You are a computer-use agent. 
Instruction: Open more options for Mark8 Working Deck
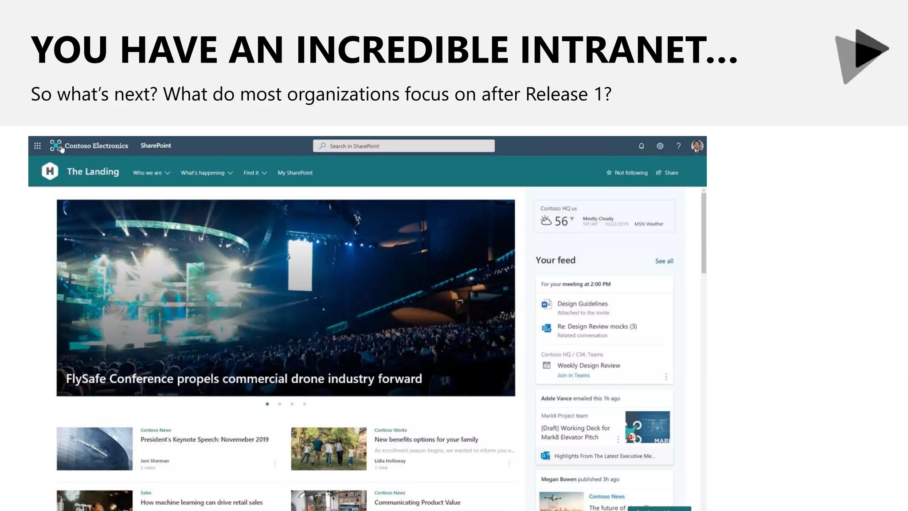click(618, 439)
